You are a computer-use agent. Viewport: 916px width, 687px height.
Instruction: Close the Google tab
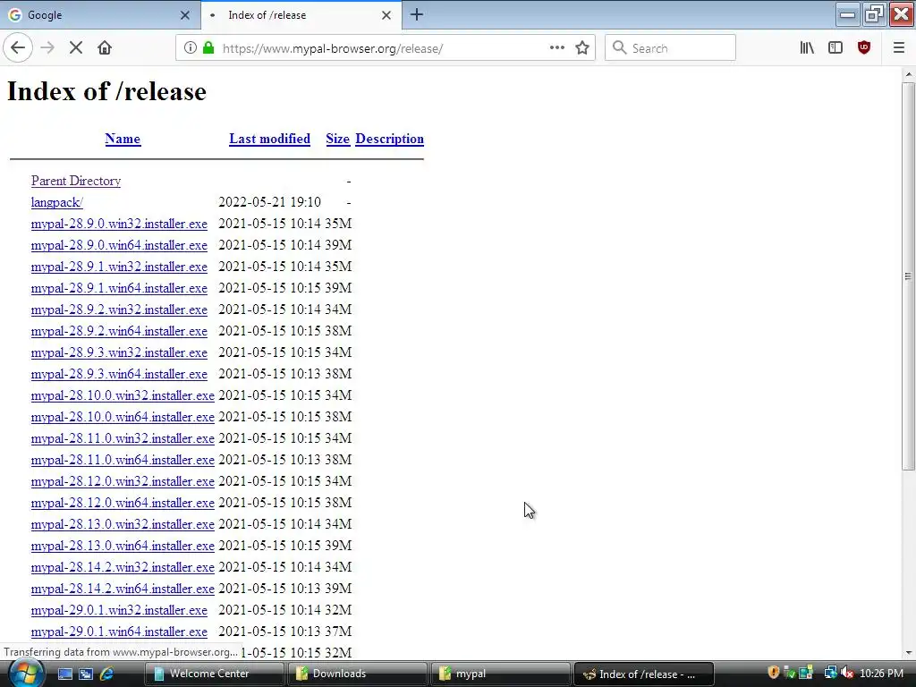point(185,15)
